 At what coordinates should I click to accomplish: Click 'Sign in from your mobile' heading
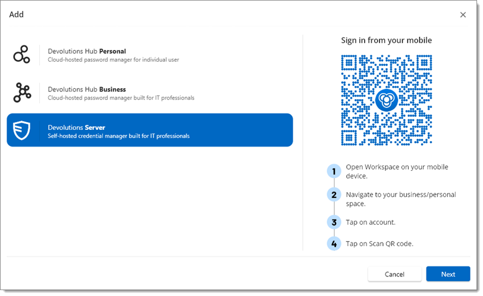(386, 40)
